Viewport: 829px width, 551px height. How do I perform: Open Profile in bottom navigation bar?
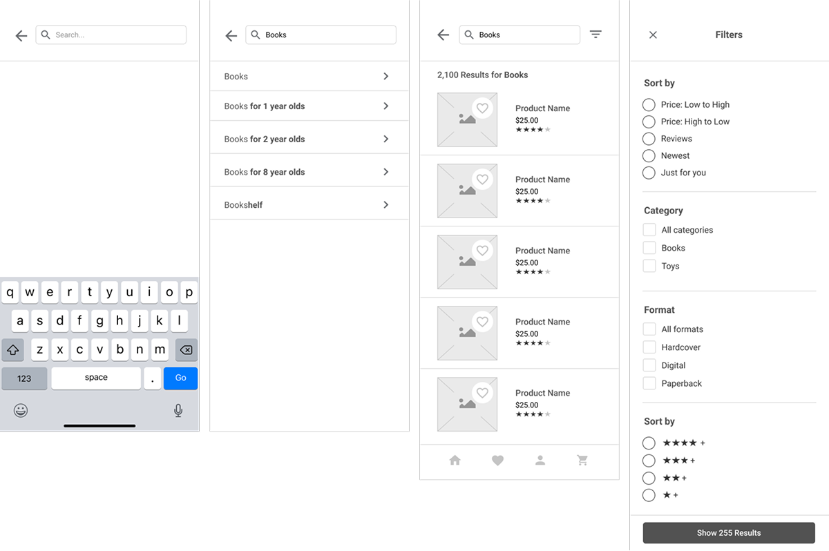[540, 461]
